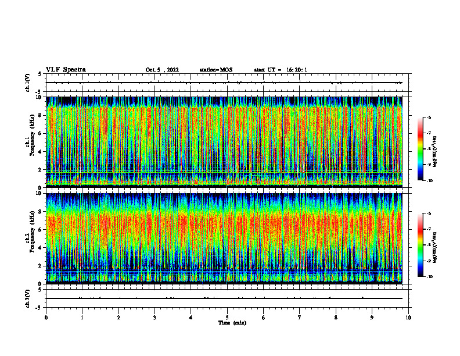Click inside the ch.2 spectrogram panel
This screenshot has height=356, width=460.
point(224,238)
